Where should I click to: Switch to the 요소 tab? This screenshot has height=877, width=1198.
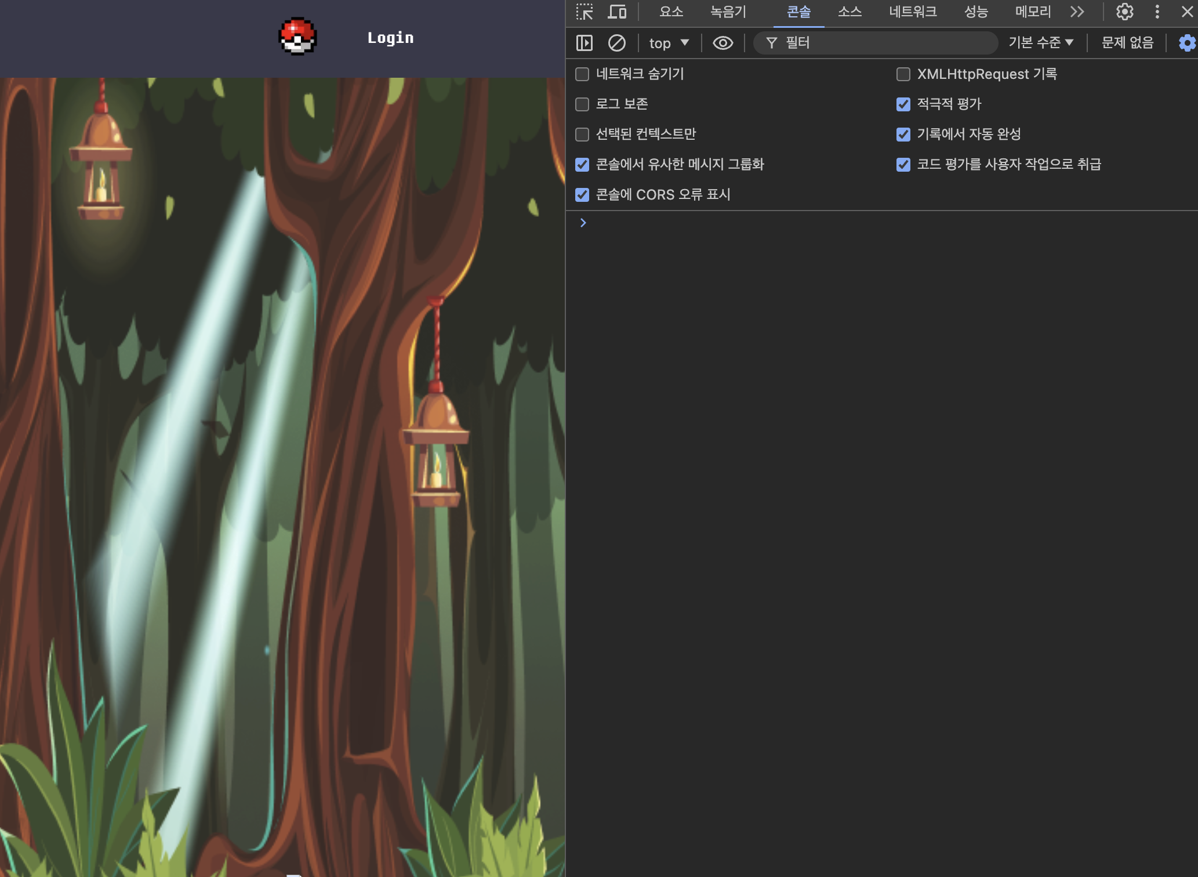[x=671, y=12]
